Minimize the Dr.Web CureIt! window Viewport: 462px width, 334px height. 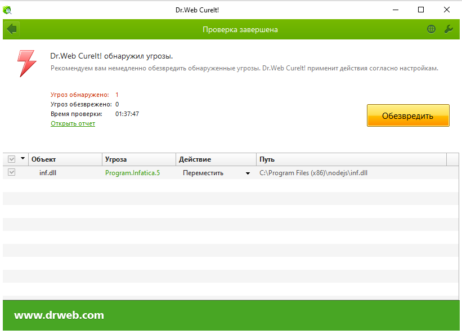tap(396, 10)
